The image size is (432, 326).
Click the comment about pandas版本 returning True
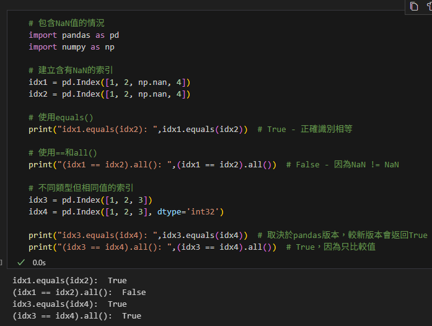coord(343,236)
